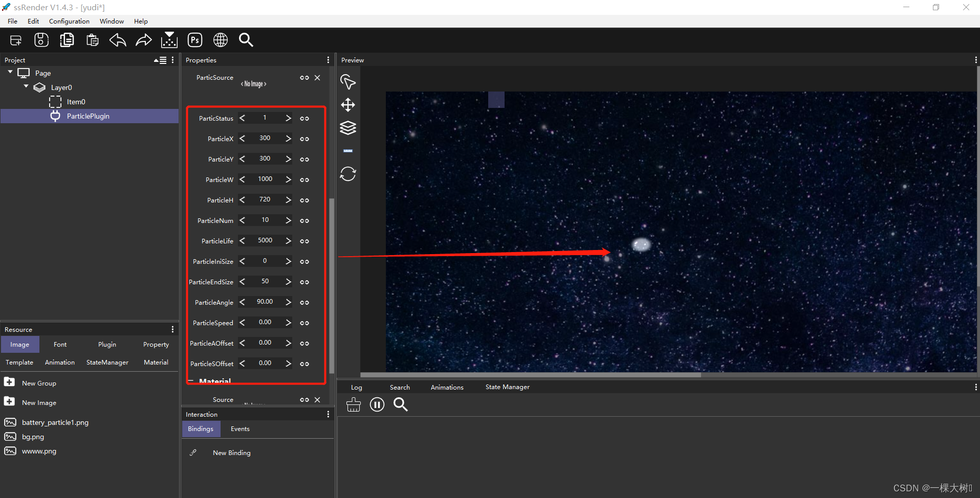Click the rotate/refresh icon in the Preview sidebar
The image size is (980, 498).
coord(348,174)
